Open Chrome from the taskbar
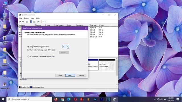182x102 pixels. [62, 99]
